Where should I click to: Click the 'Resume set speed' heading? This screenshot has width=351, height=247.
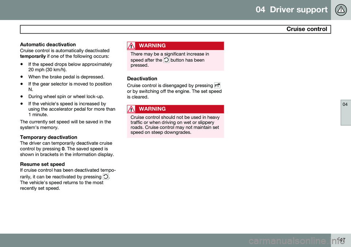(x=42, y=164)
